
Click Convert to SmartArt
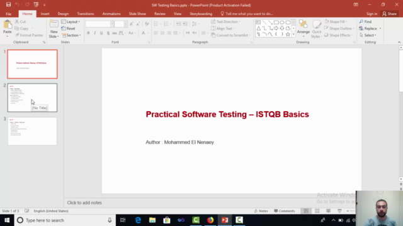(230, 35)
